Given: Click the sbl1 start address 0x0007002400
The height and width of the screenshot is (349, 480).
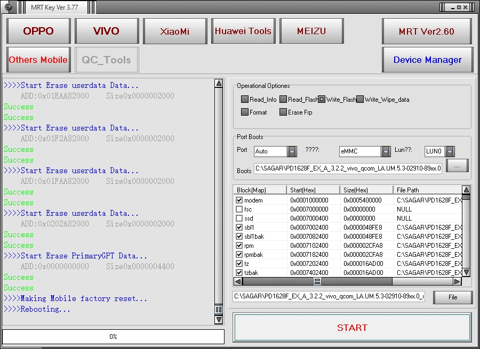Looking at the screenshot, I should [309, 228].
